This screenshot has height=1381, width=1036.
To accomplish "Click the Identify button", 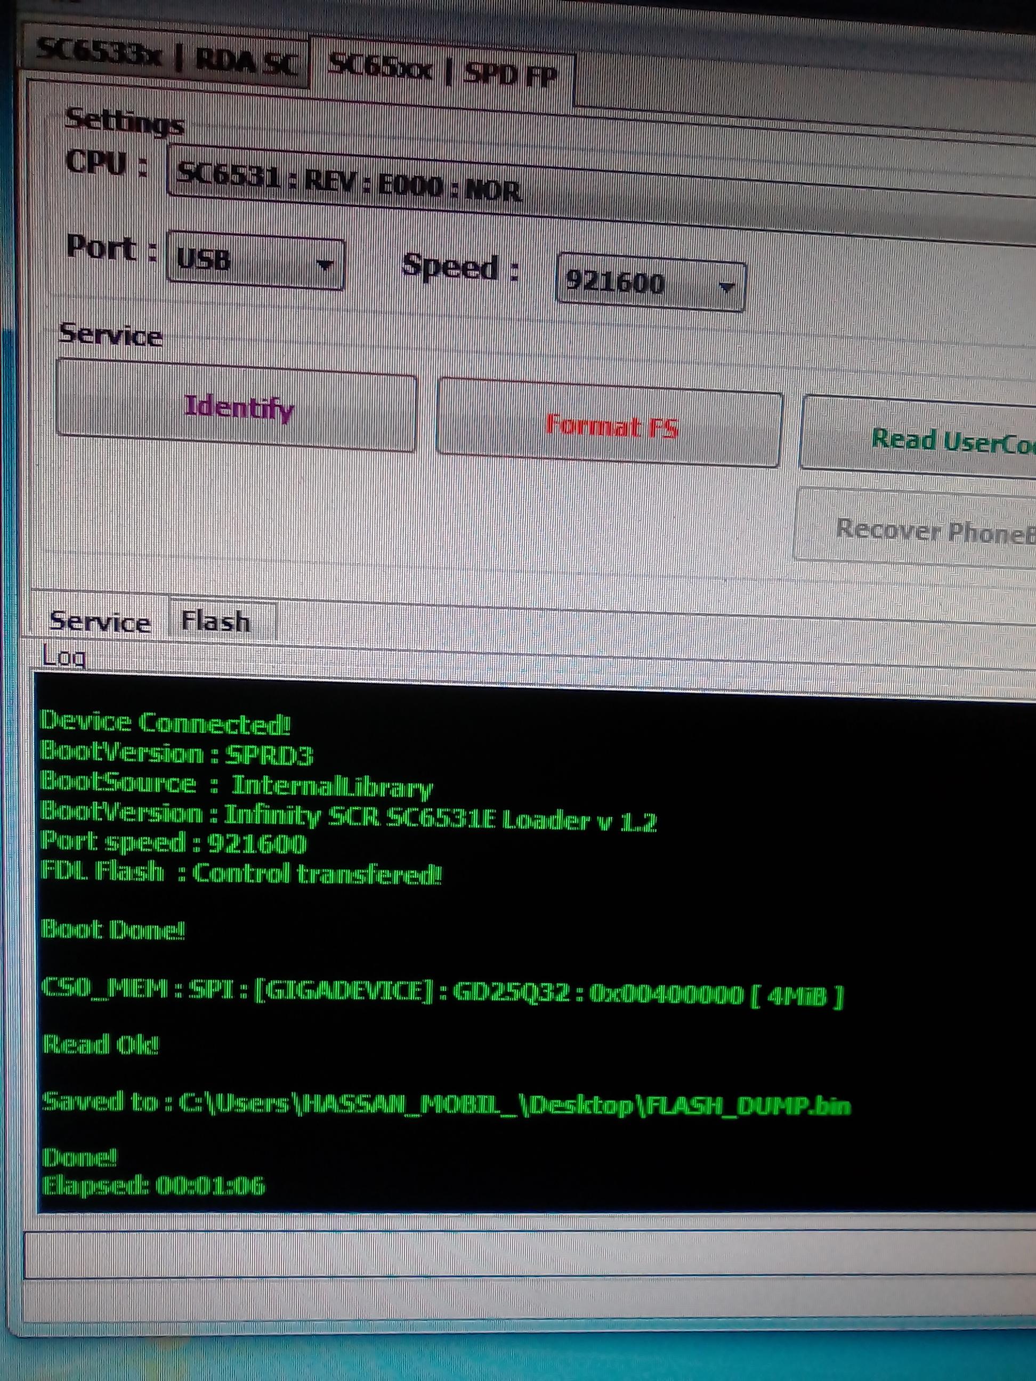I will [236, 406].
